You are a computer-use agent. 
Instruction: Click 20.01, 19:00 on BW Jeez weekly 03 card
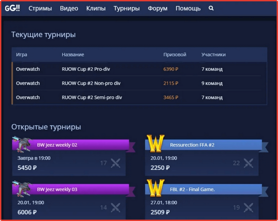pyautogui.click(x=31, y=203)
